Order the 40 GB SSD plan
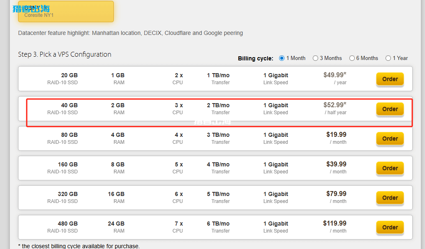This screenshot has height=249, width=425. [x=390, y=109]
